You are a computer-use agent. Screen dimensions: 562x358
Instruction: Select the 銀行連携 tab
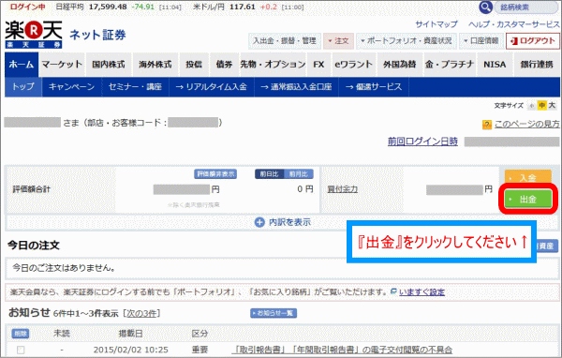pos(537,65)
